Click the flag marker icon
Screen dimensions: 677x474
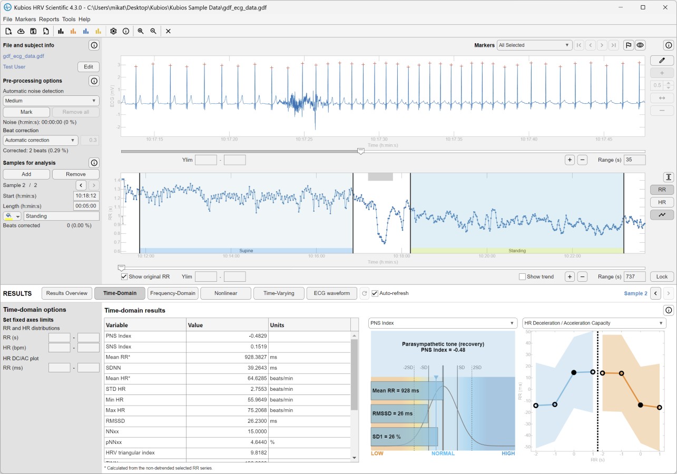coord(628,45)
